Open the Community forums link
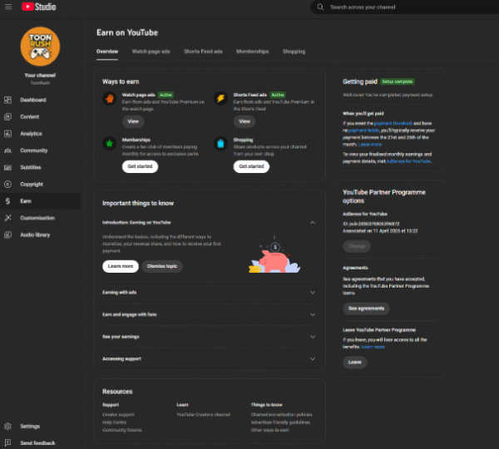Screen dimensions: 499x449 (x=122, y=430)
